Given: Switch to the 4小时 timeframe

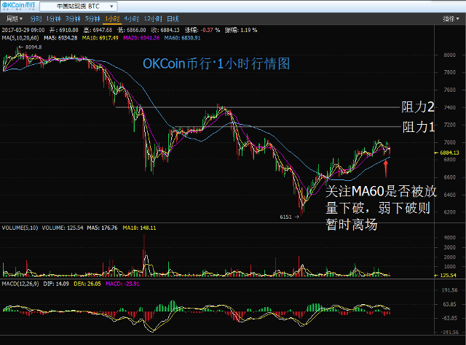Looking at the screenshot, I should [132, 19].
